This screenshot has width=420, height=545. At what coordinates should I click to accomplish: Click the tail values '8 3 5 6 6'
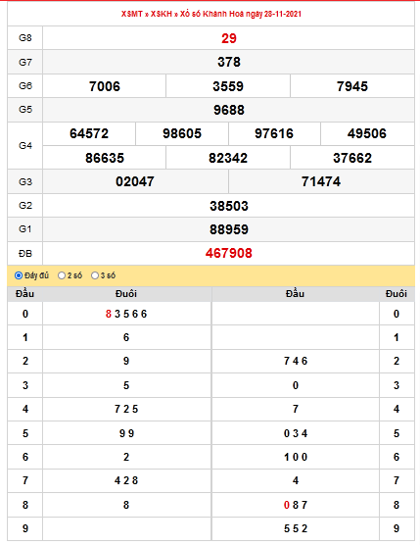[126, 314]
